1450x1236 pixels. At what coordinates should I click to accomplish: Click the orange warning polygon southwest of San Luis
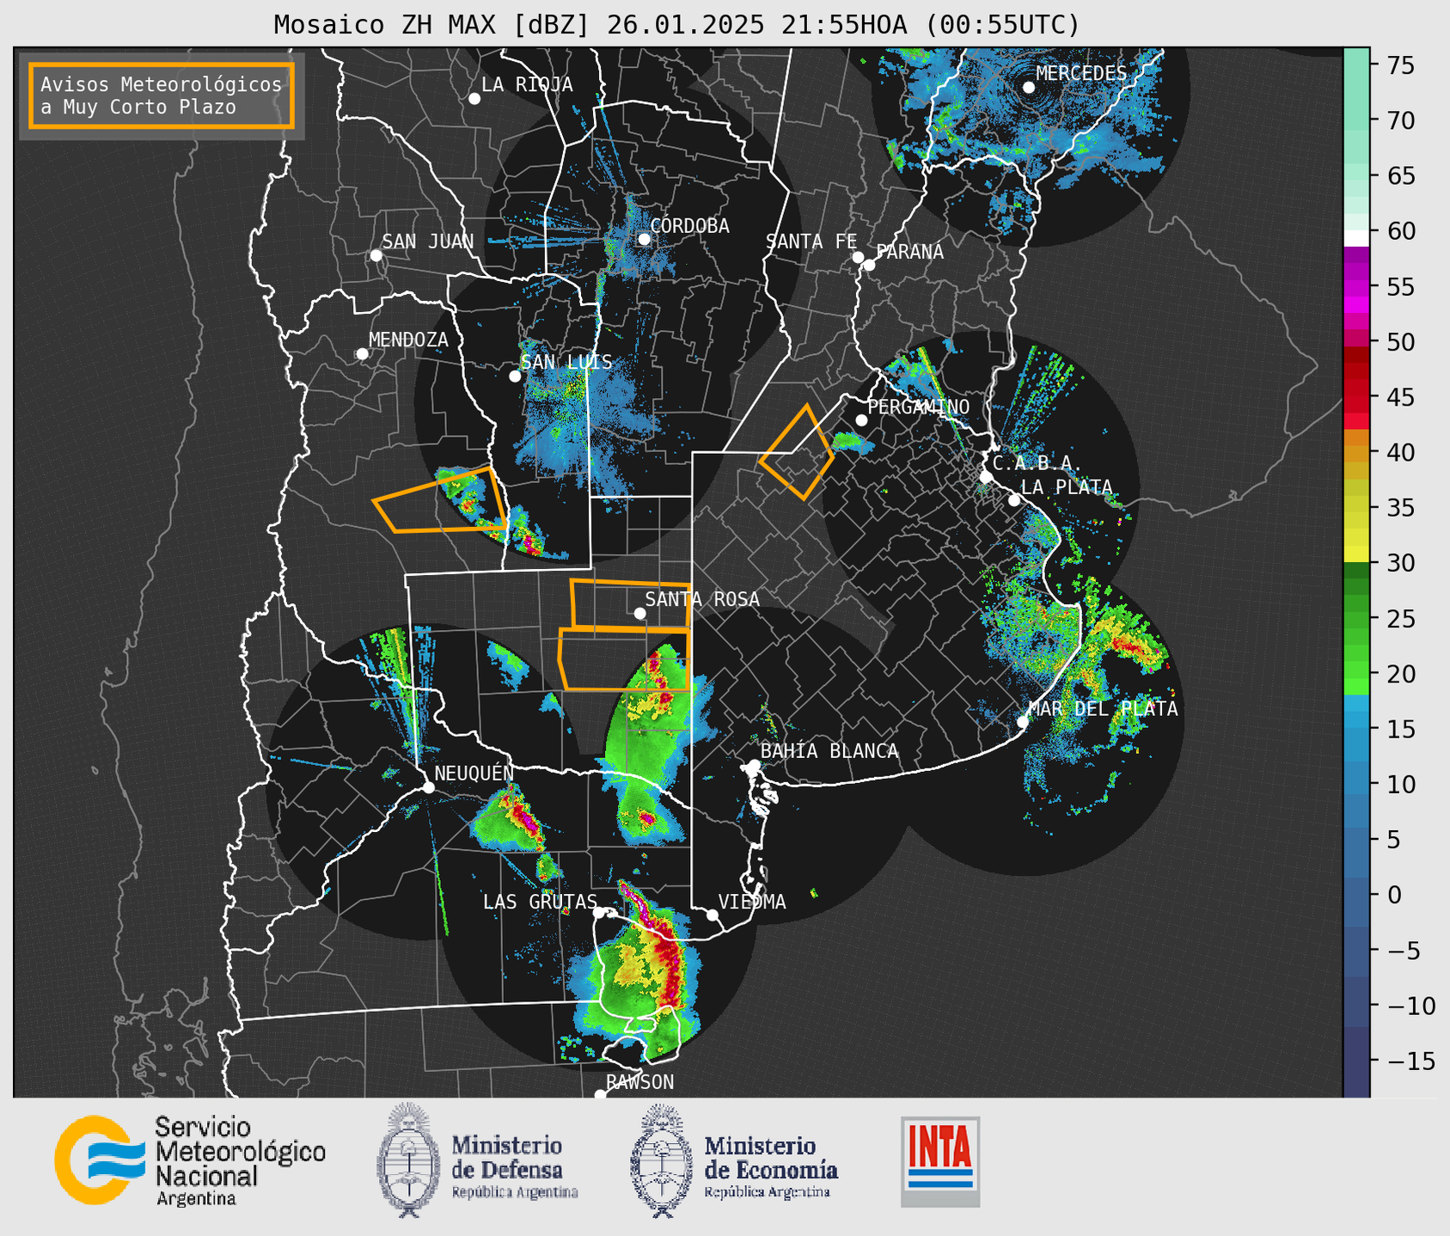pyautogui.click(x=438, y=501)
